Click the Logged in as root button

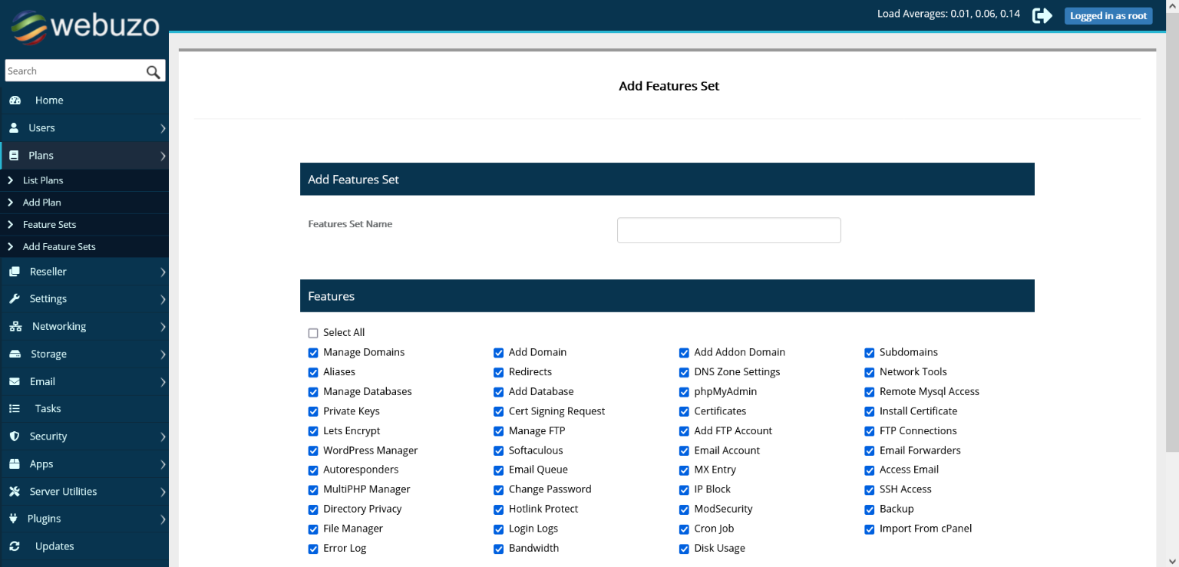pyautogui.click(x=1108, y=15)
